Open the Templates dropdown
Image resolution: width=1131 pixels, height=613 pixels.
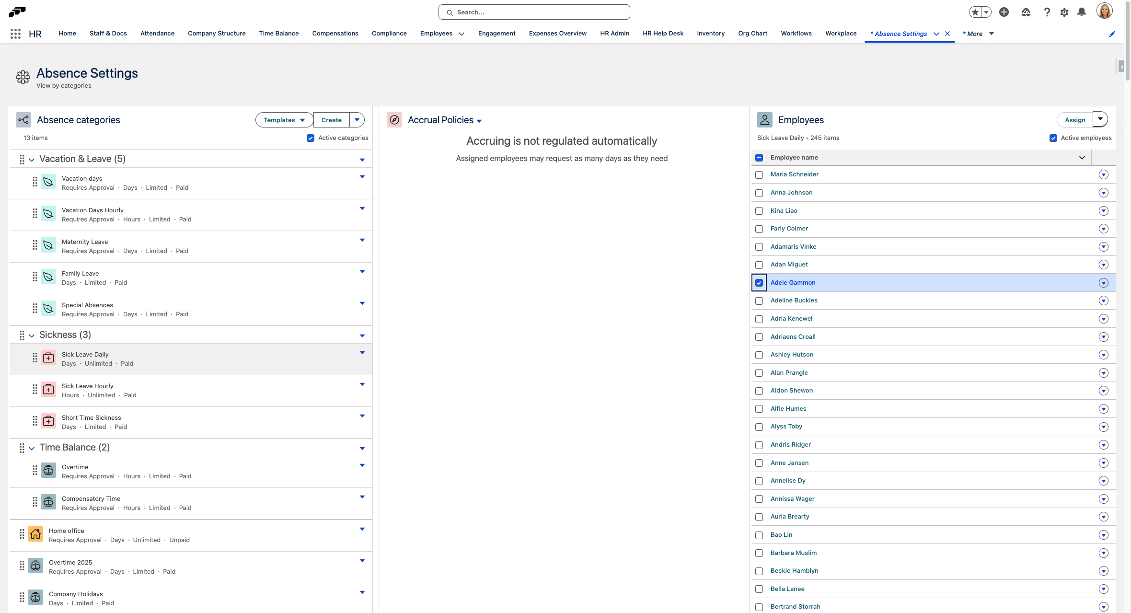(x=284, y=120)
